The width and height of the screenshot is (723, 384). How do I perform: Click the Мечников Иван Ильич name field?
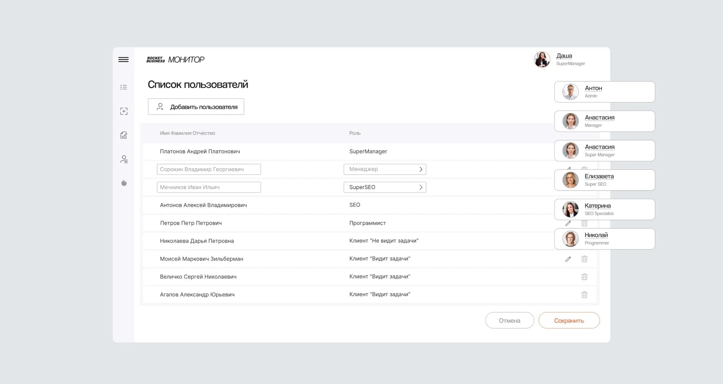(209, 187)
